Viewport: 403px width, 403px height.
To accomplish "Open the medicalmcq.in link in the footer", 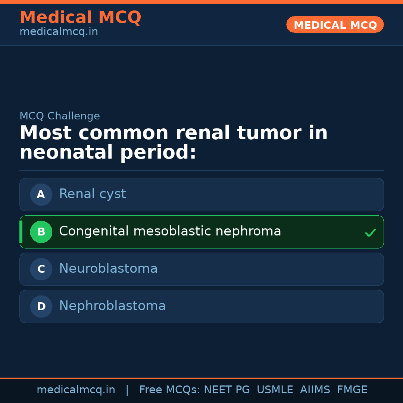I will coord(76,390).
